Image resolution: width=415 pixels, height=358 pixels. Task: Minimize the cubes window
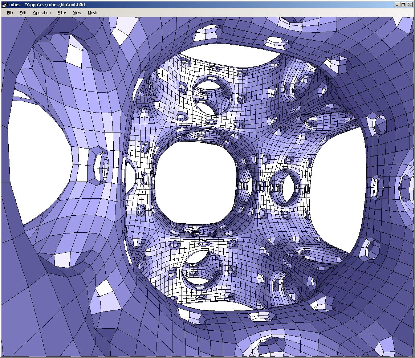pos(397,5)
